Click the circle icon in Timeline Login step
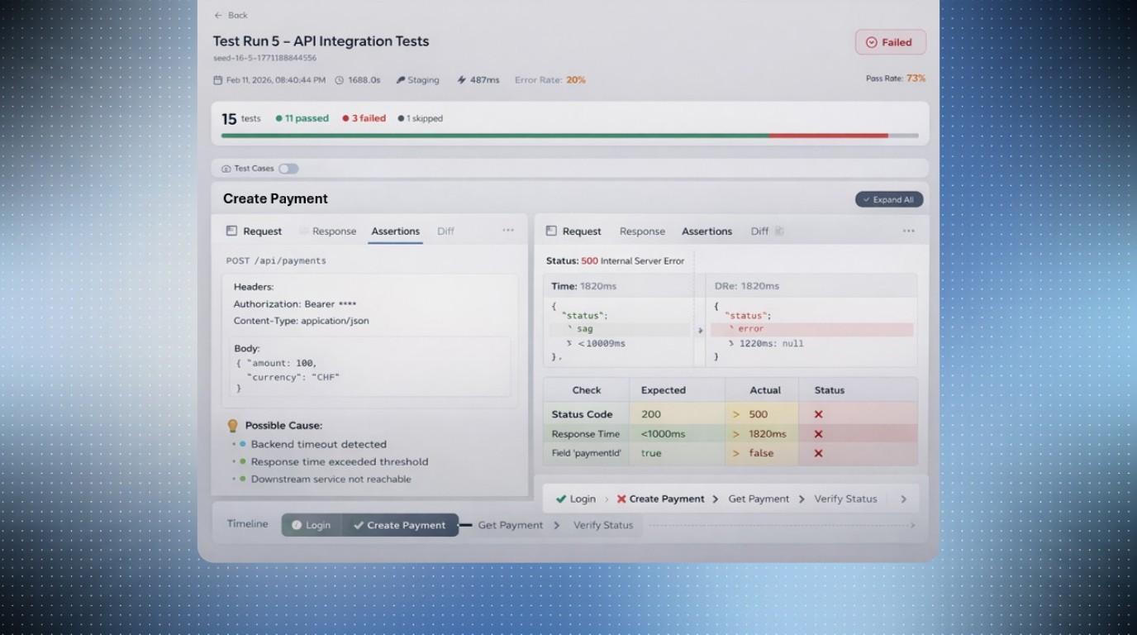Image resolution: width=1137 pixels, height=635 pixels. (x=297, y=525)
